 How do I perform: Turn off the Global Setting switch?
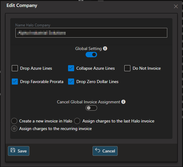[91, 55]
